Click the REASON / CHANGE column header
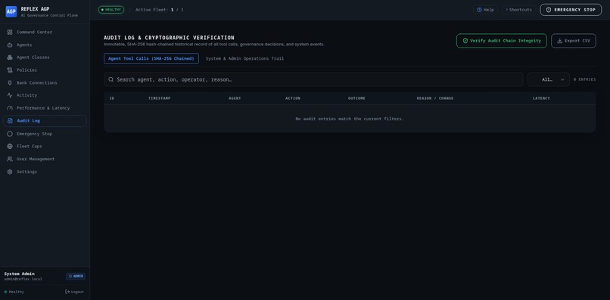Image resolution: width=610 pixels, height=300 pixels. [435, 98]
